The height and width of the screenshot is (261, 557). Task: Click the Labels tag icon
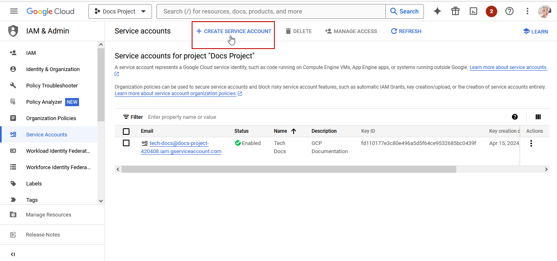[x=13, y=183]
